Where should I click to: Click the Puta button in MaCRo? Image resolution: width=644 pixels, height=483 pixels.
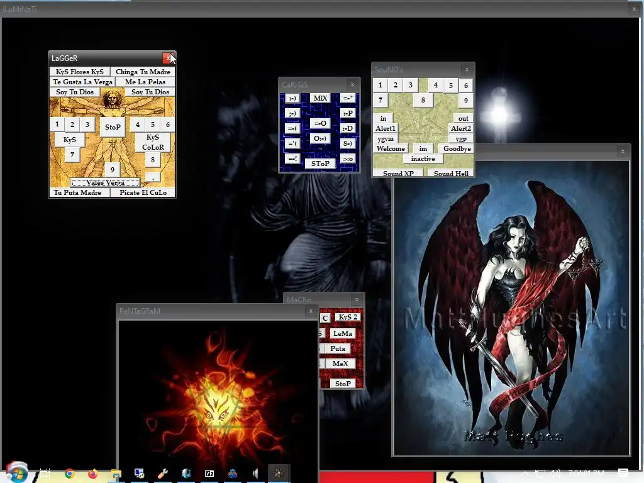click(338, 348)
